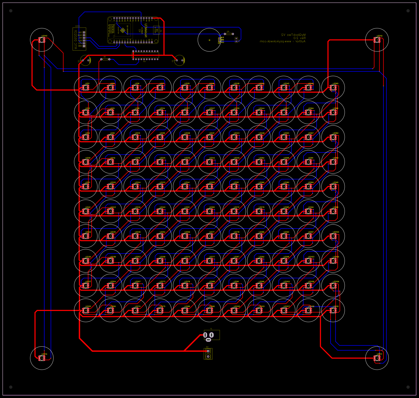Click J1 barrel jack footprint
Screen dimensions: 419x398
tap(211, 335)
